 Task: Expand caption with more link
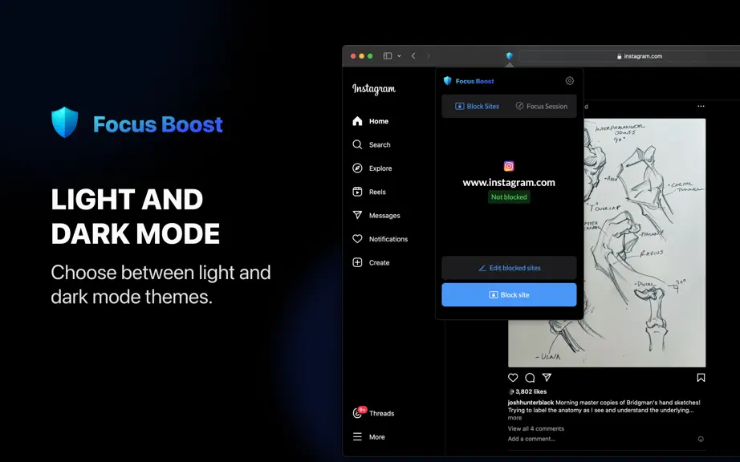point(515,418)
